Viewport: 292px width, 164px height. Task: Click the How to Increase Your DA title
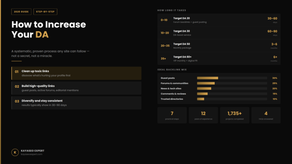[49, 29]
